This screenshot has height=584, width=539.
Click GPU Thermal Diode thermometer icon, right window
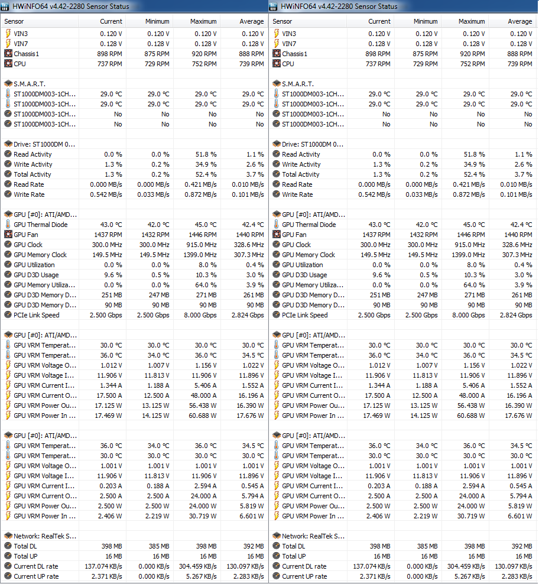pyautogui.click(x=277, y=225)
